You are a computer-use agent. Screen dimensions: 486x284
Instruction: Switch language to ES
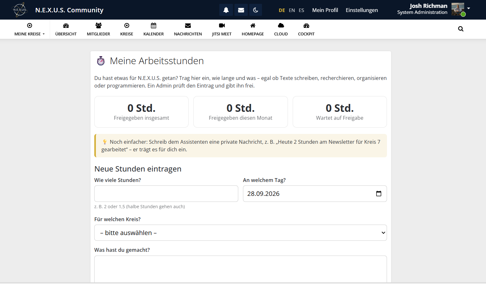pos(302,10)
